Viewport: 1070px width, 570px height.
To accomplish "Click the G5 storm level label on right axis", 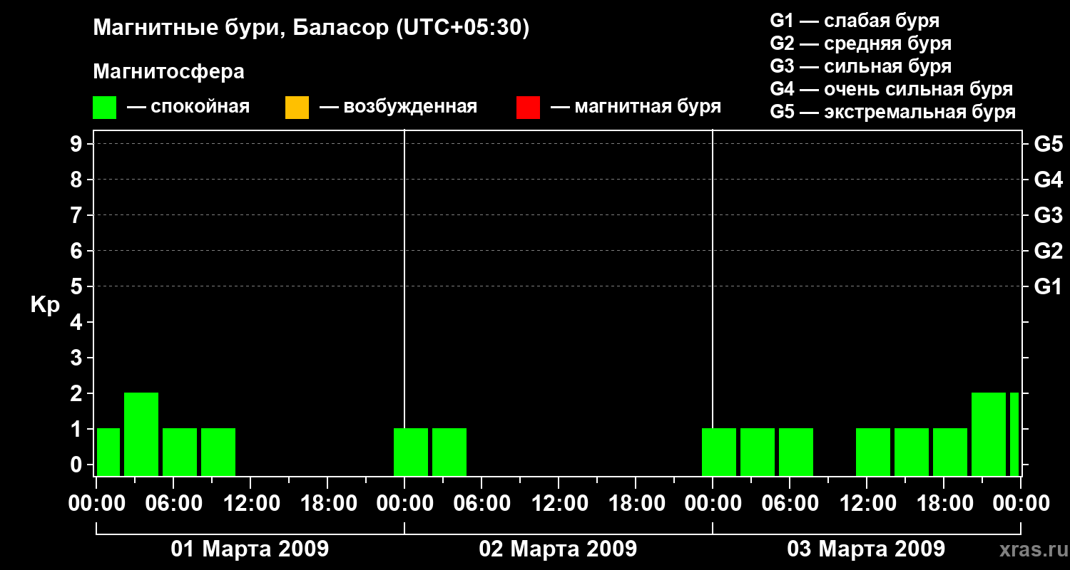I will 1048,144.
